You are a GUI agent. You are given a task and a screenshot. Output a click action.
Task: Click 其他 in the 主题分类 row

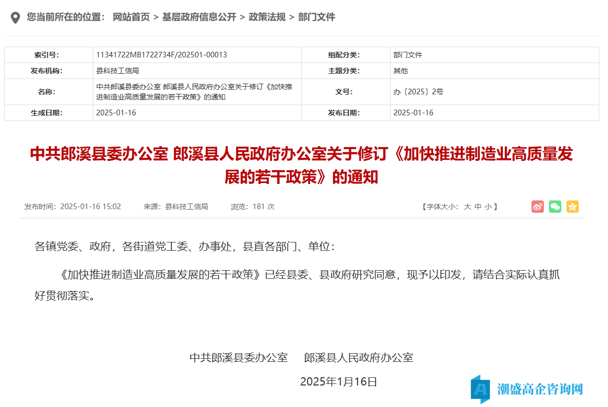pos(400,71)
